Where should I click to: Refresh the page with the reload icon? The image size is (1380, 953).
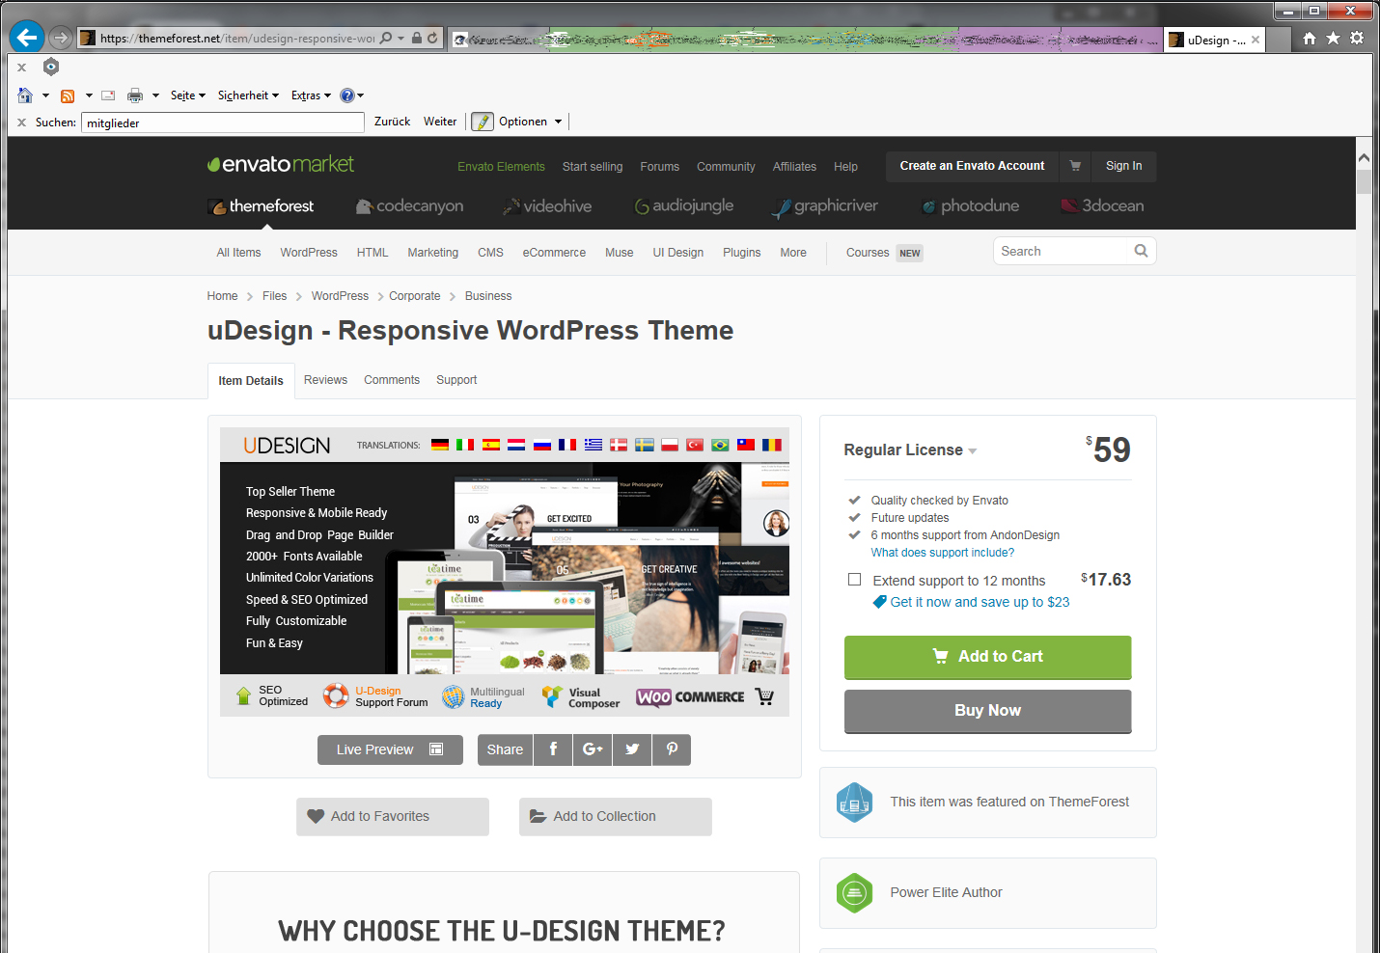click(432, 38)
